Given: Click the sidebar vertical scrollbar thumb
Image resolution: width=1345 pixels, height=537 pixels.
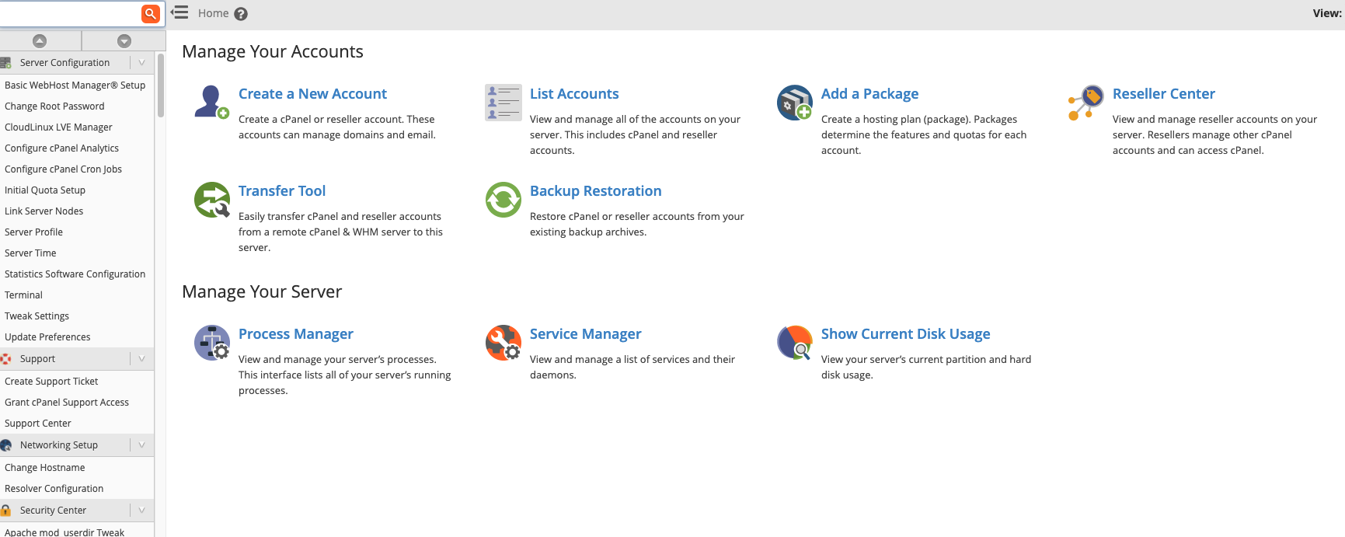Looking at the screenshot, I should (x=161, y=85).
